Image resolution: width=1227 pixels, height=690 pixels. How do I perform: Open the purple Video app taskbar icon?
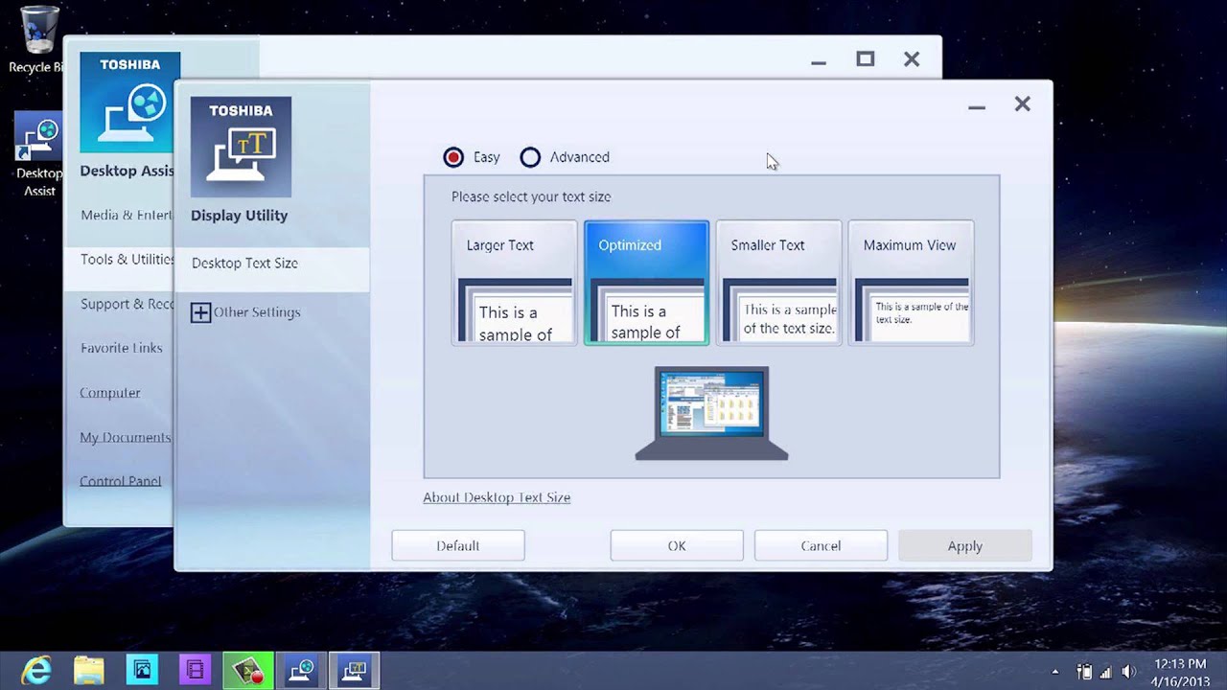pos(195,669)
